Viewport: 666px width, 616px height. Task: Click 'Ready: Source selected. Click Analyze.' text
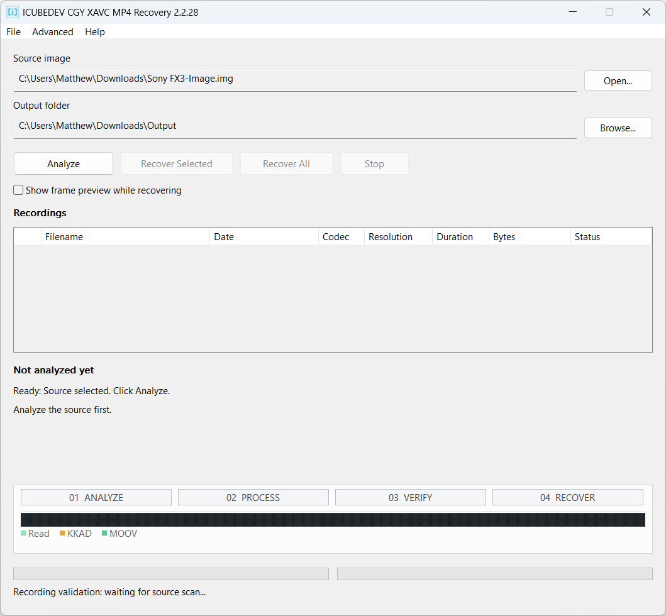(x=91, y=390)
